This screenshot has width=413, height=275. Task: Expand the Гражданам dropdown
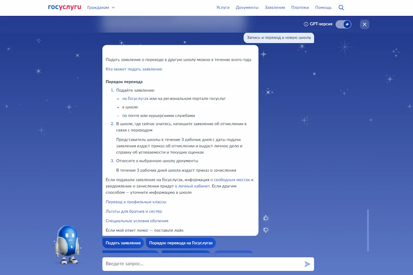tap(101, 7)
